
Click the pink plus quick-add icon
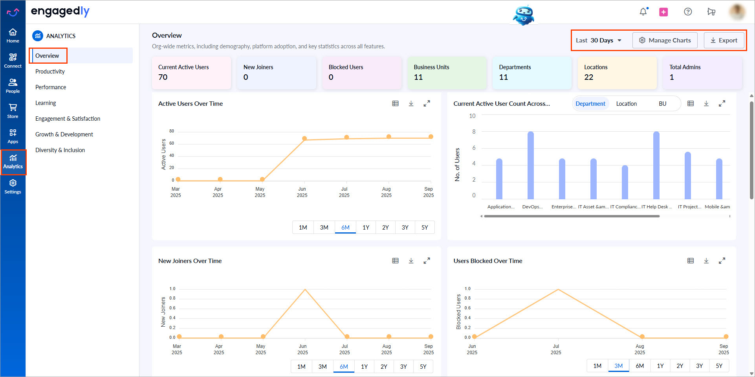click(663, 12)
